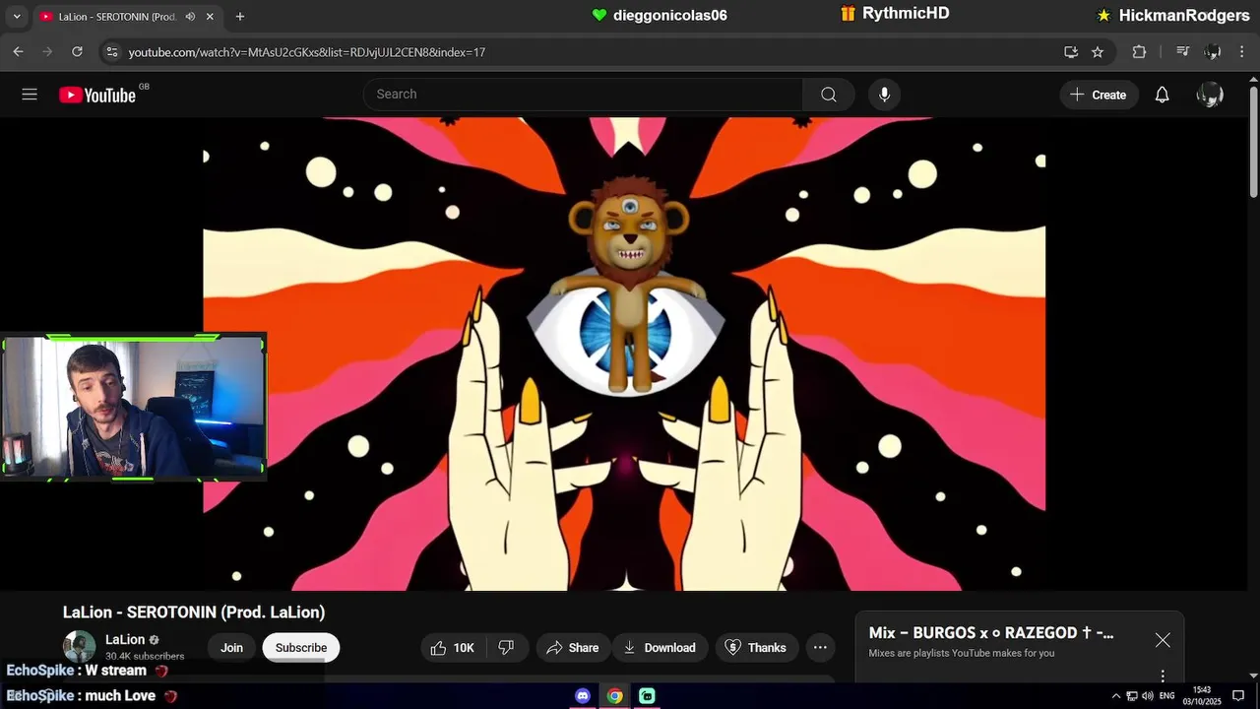Send Thanks to the creator

coord(755,648)
